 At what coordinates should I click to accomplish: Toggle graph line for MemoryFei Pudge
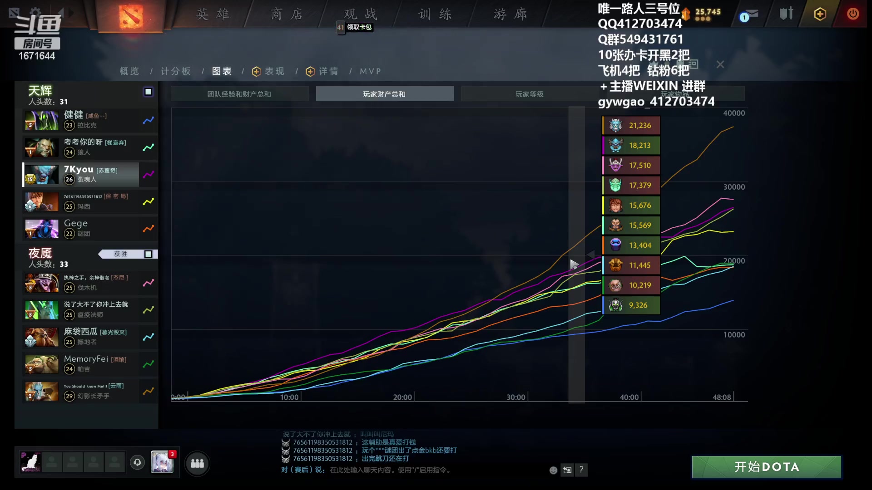pos(149,364)
